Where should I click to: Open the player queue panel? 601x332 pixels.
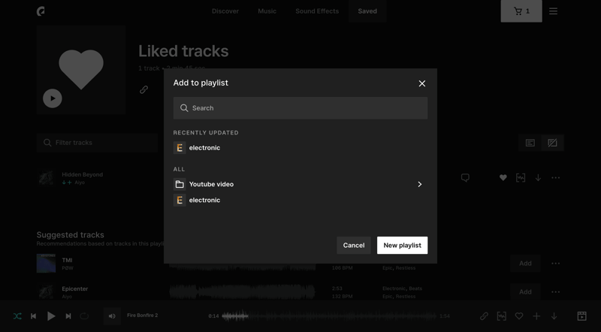point(581,316)
